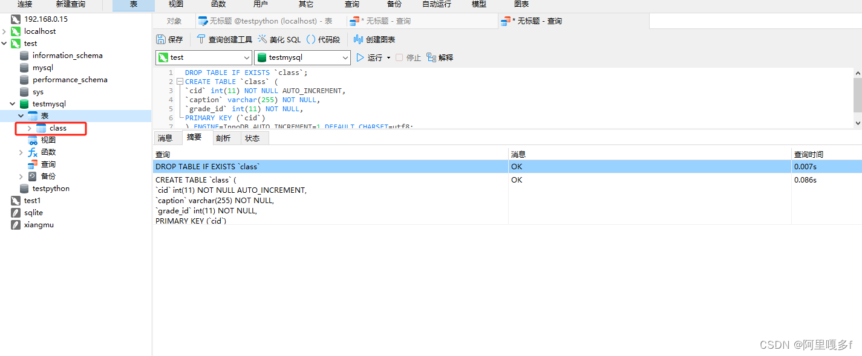Click the testpython database icon
Viewport: 862px width, 356px height.
click(x=24, y=188)
